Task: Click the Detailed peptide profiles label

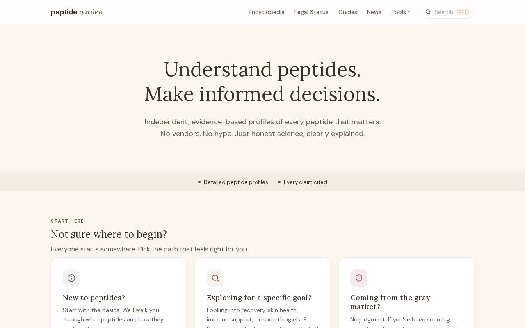Action: [236, 182]
